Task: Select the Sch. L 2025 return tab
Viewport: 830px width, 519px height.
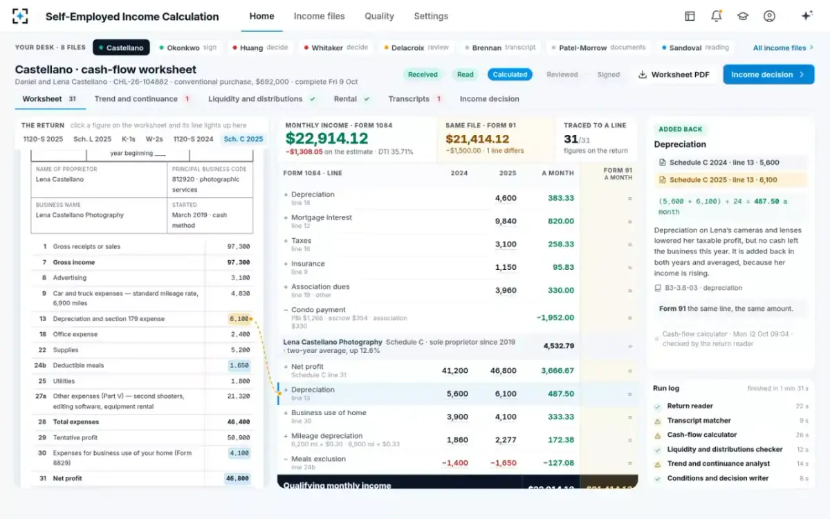Action: click(93, 139)
